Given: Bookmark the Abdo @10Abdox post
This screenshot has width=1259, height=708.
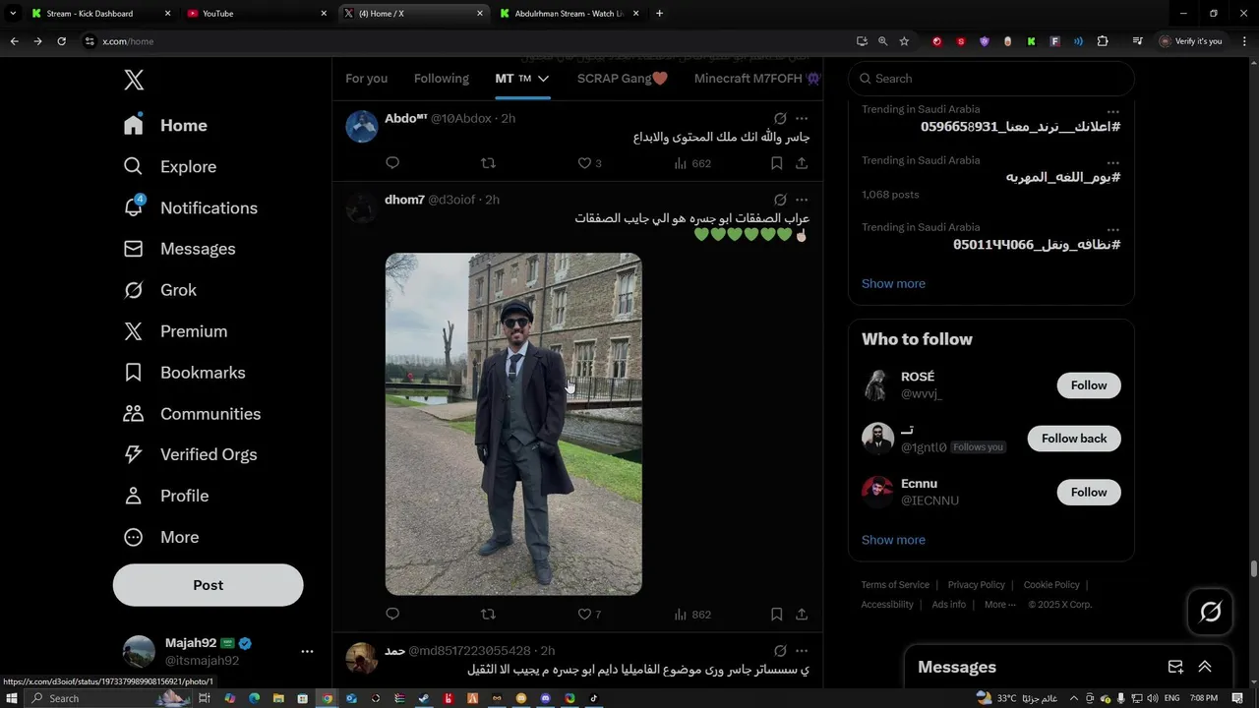Looking at the screenshot, I should point(777,163).
